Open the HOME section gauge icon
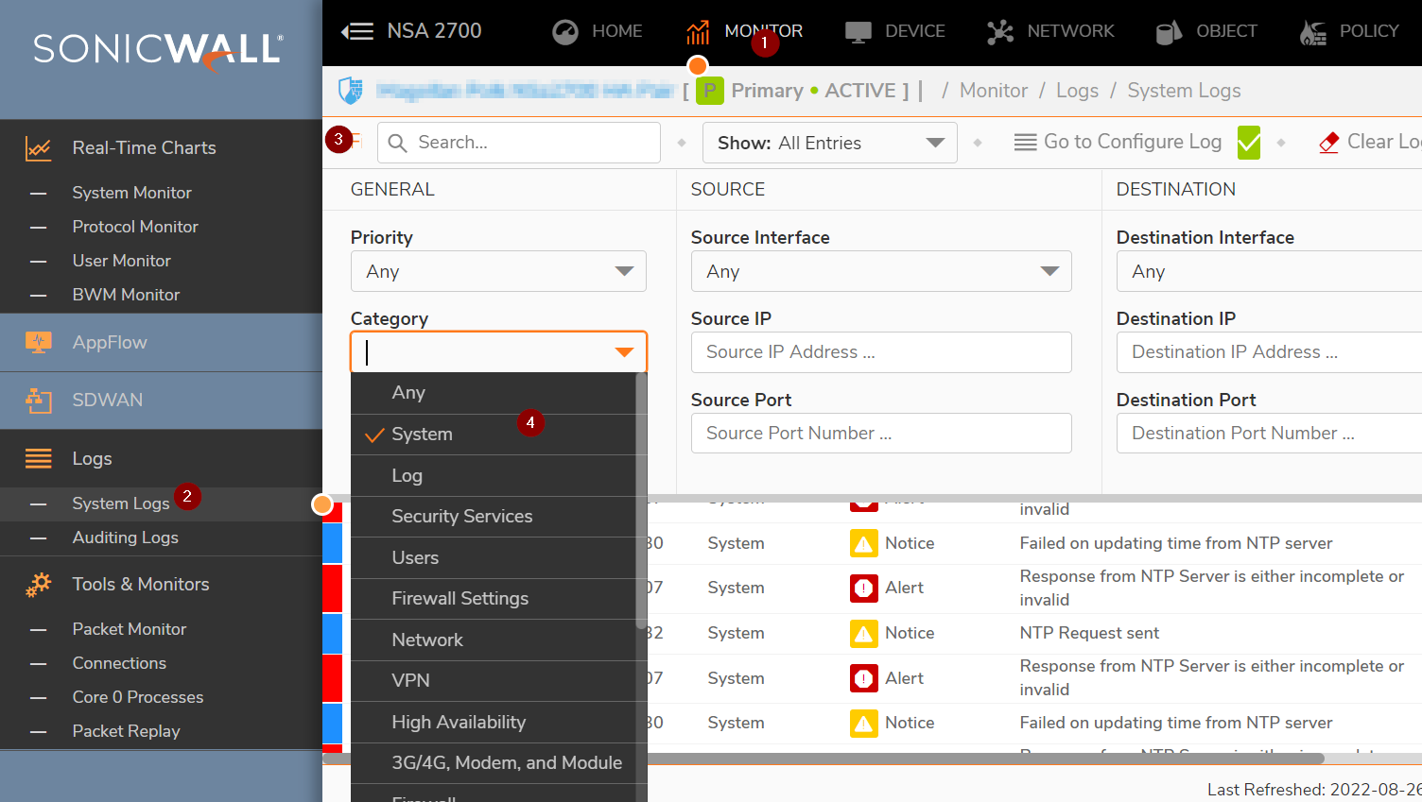The height and width of the screenshot is (802, 1422). point(565,31)
